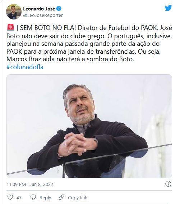Click the Twitter bird logo

168,8
